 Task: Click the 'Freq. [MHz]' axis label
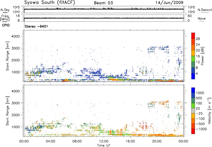coord(5,18)
